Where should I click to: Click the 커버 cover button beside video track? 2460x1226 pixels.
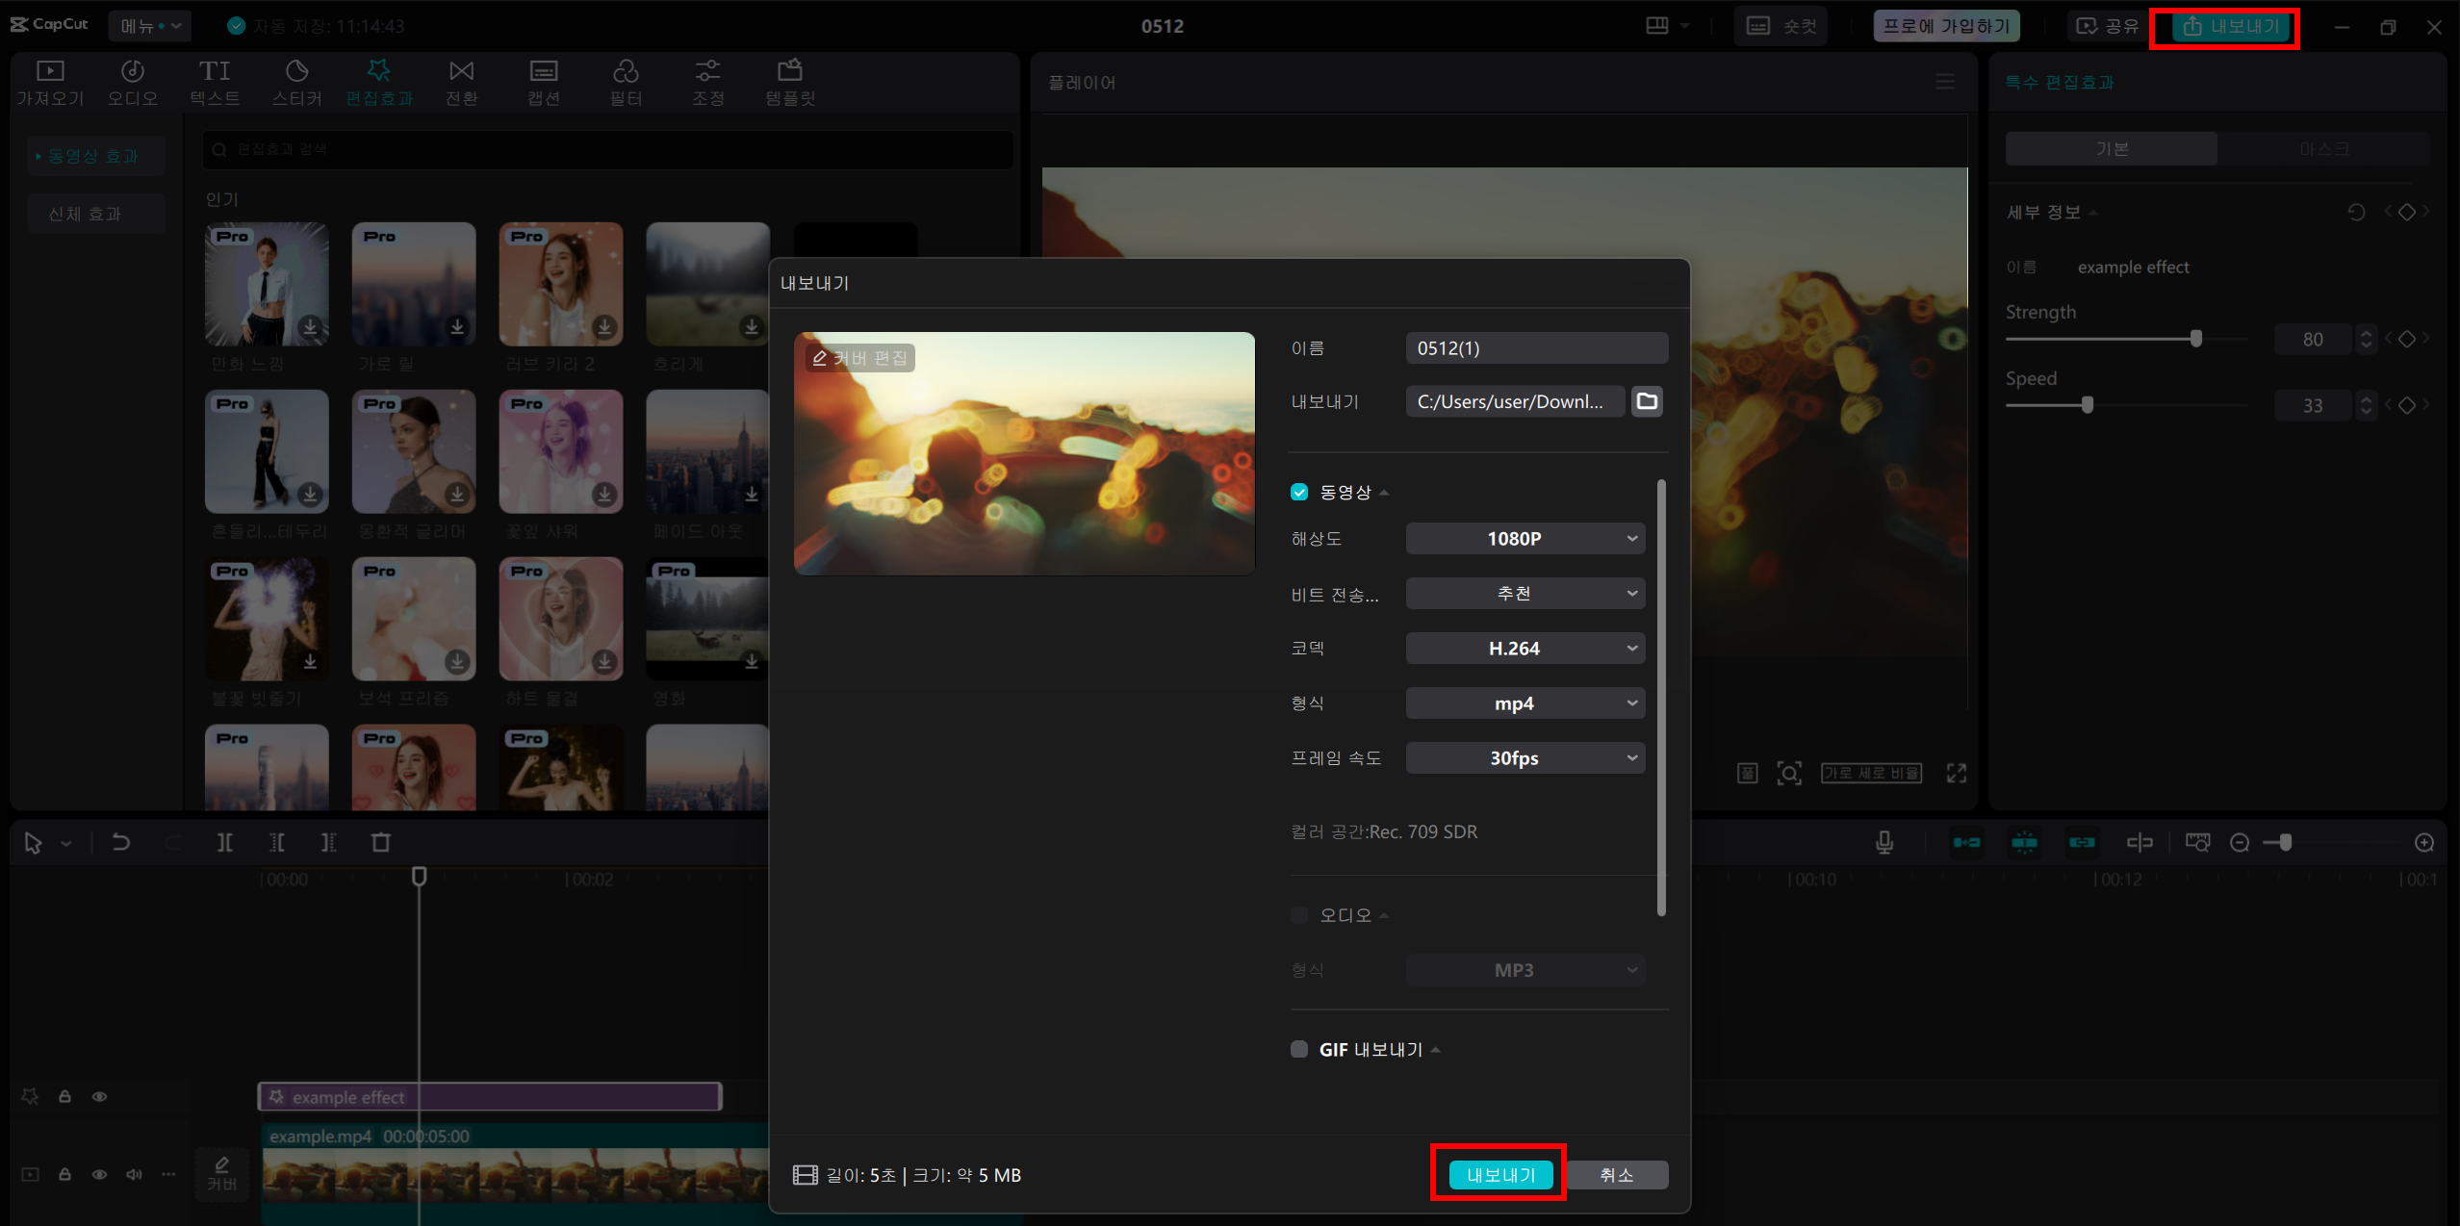[x=221, y=1174]
